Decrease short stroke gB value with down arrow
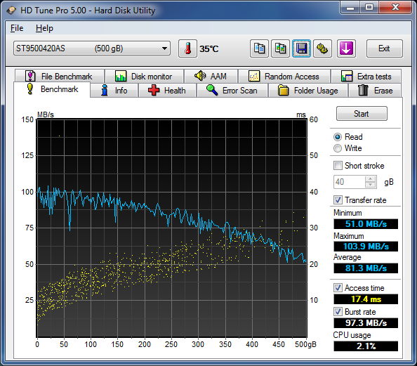 coord(371,185)
